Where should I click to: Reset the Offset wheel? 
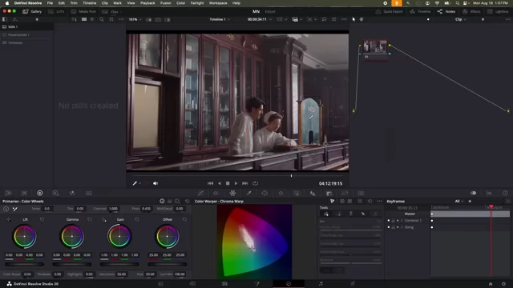point(184,219)
